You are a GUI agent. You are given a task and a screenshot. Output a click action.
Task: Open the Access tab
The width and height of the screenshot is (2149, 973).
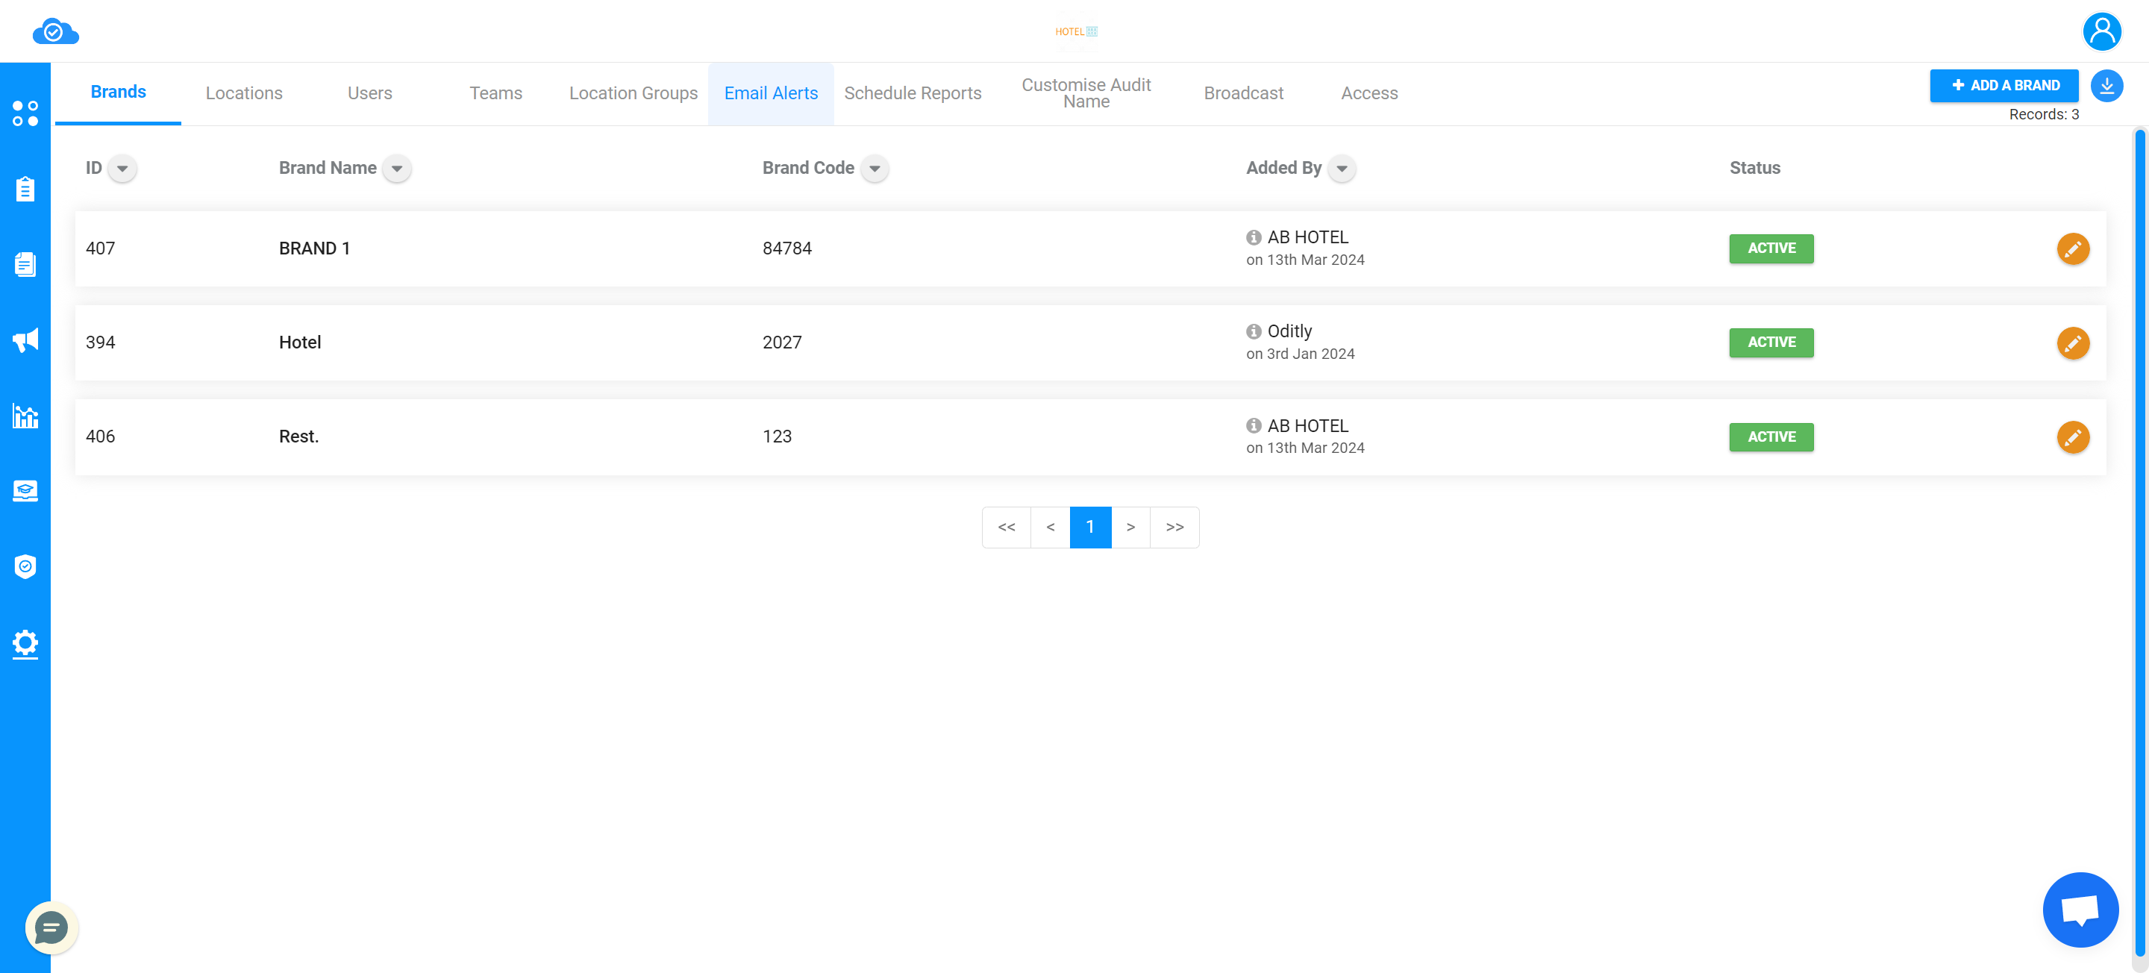(1369, 93)
